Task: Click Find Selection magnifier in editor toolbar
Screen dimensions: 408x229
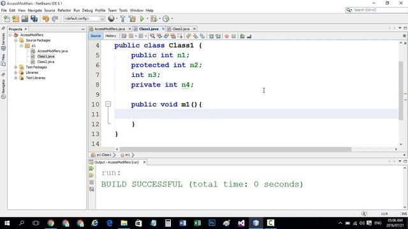Action: click(152, 36)
